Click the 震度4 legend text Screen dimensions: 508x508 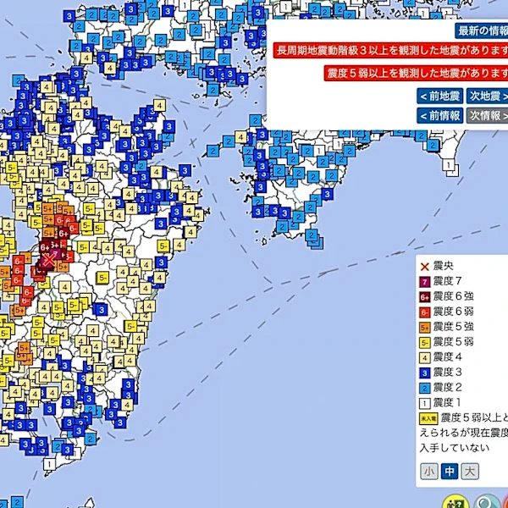tap(447, 357)
